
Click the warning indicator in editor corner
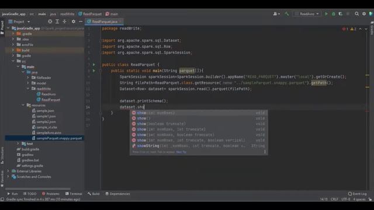click(353, 29)
